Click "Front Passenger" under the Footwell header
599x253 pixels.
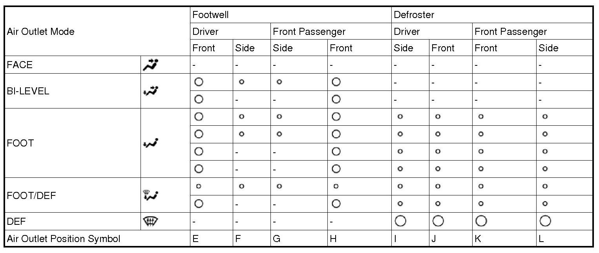309,31
